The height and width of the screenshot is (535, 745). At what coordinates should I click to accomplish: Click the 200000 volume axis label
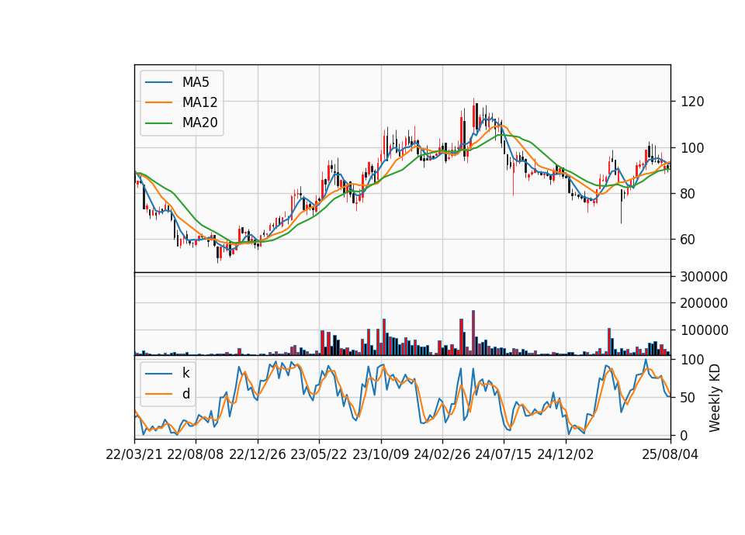click(x=704, y=303)
